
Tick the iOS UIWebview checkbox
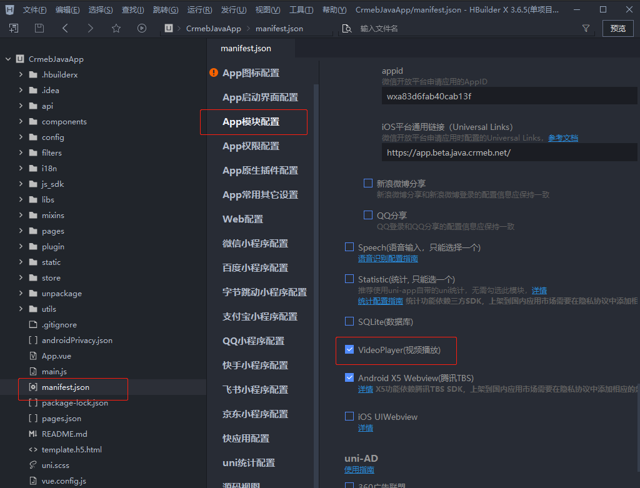pos(349,416)
